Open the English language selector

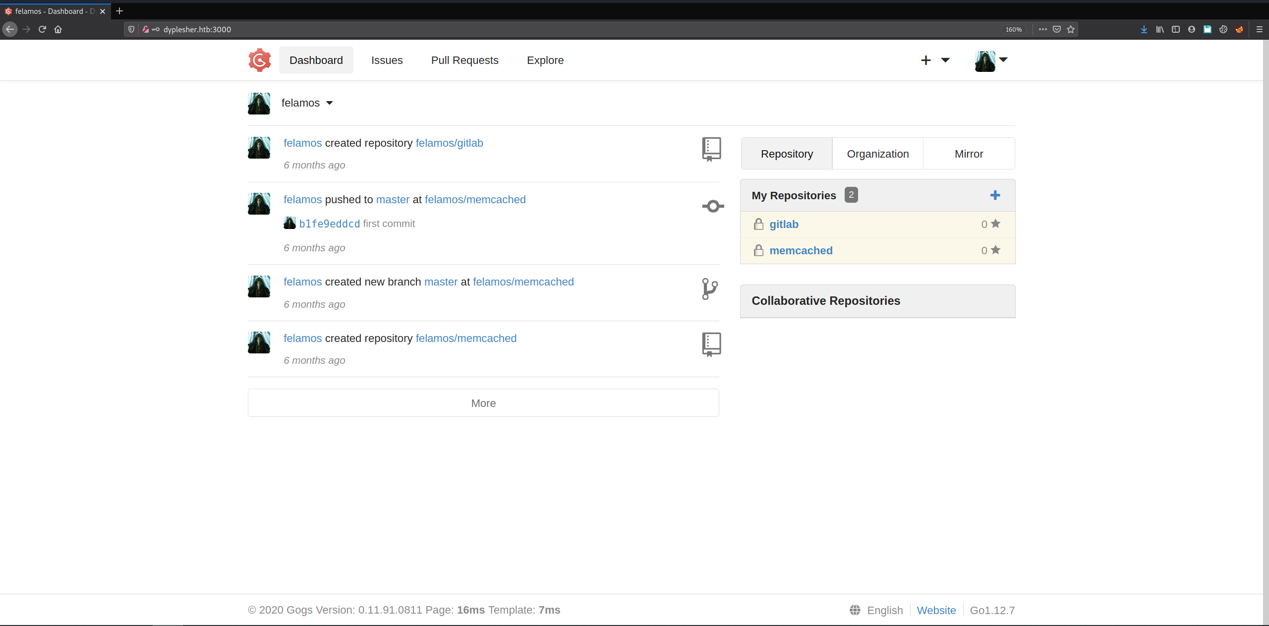pos(876,610)
